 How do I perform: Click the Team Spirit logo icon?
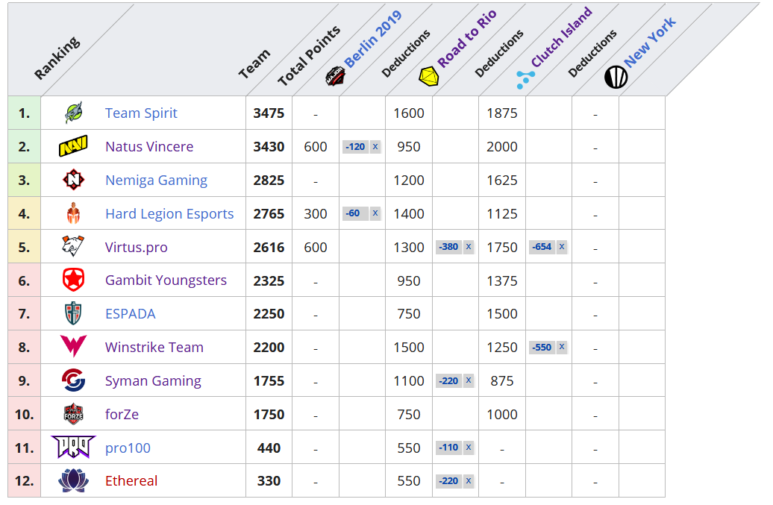pyautogui.click(x=73, y=113)
